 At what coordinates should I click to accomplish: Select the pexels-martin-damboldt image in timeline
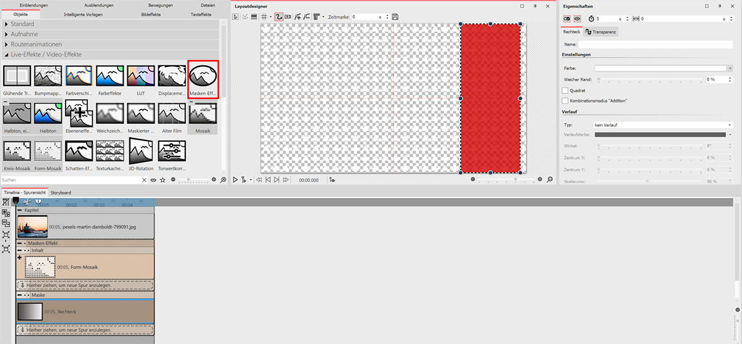(85, 227)
